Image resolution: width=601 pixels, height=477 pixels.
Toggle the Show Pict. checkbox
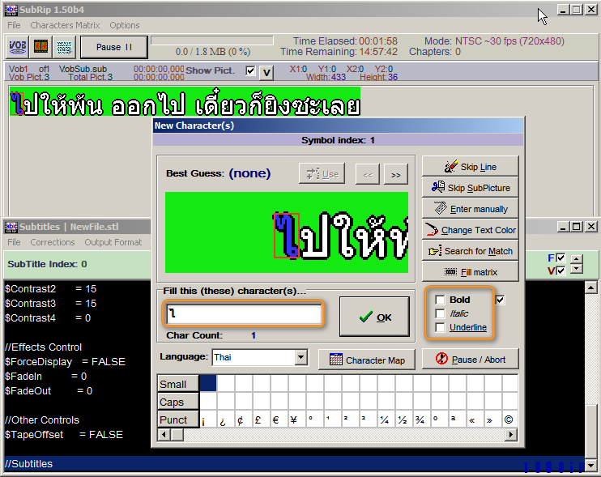point(250,71)
